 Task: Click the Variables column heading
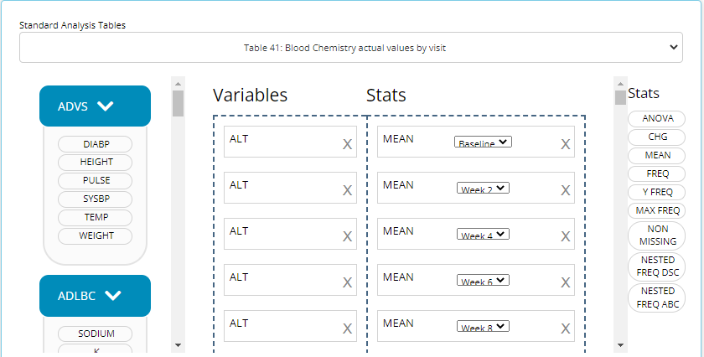point(250,96)
